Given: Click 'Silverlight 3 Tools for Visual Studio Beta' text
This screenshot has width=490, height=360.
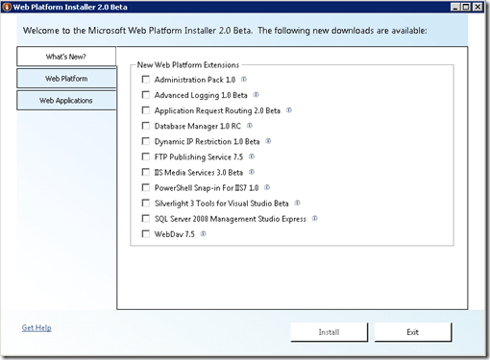Looking at the screenshot, I should (221, 204).
